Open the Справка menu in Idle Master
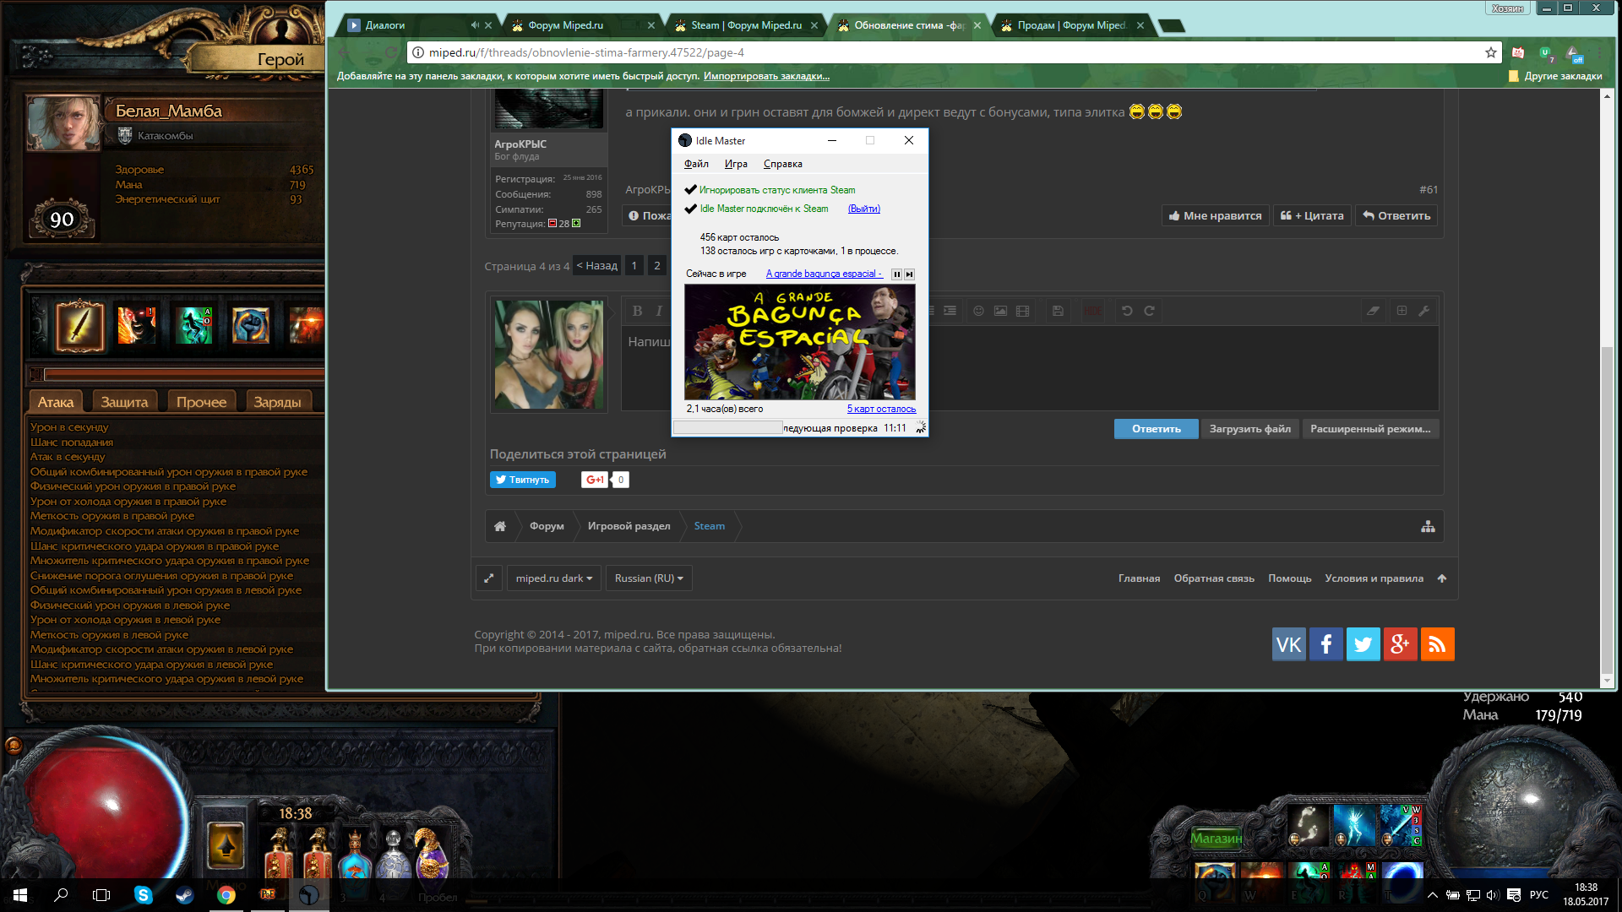This screenshot has width=1622, height=912. (783, 164)
